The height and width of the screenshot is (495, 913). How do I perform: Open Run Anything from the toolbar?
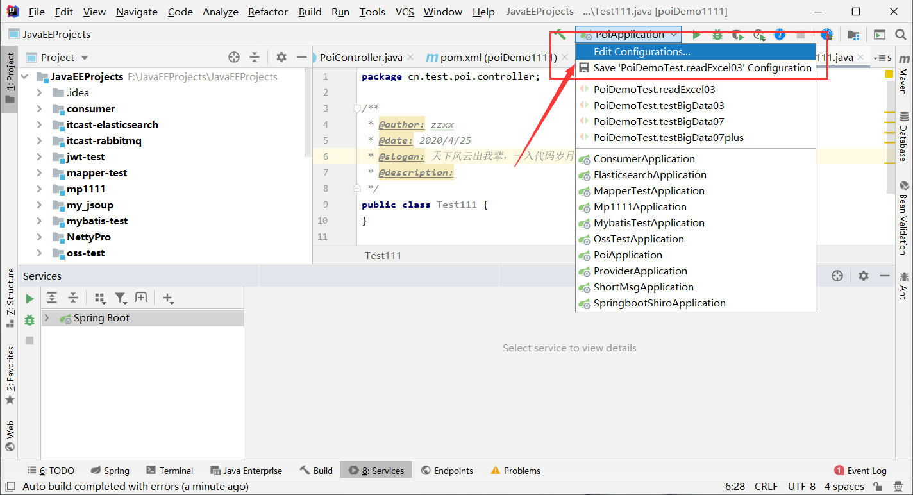tap(880, 35)
